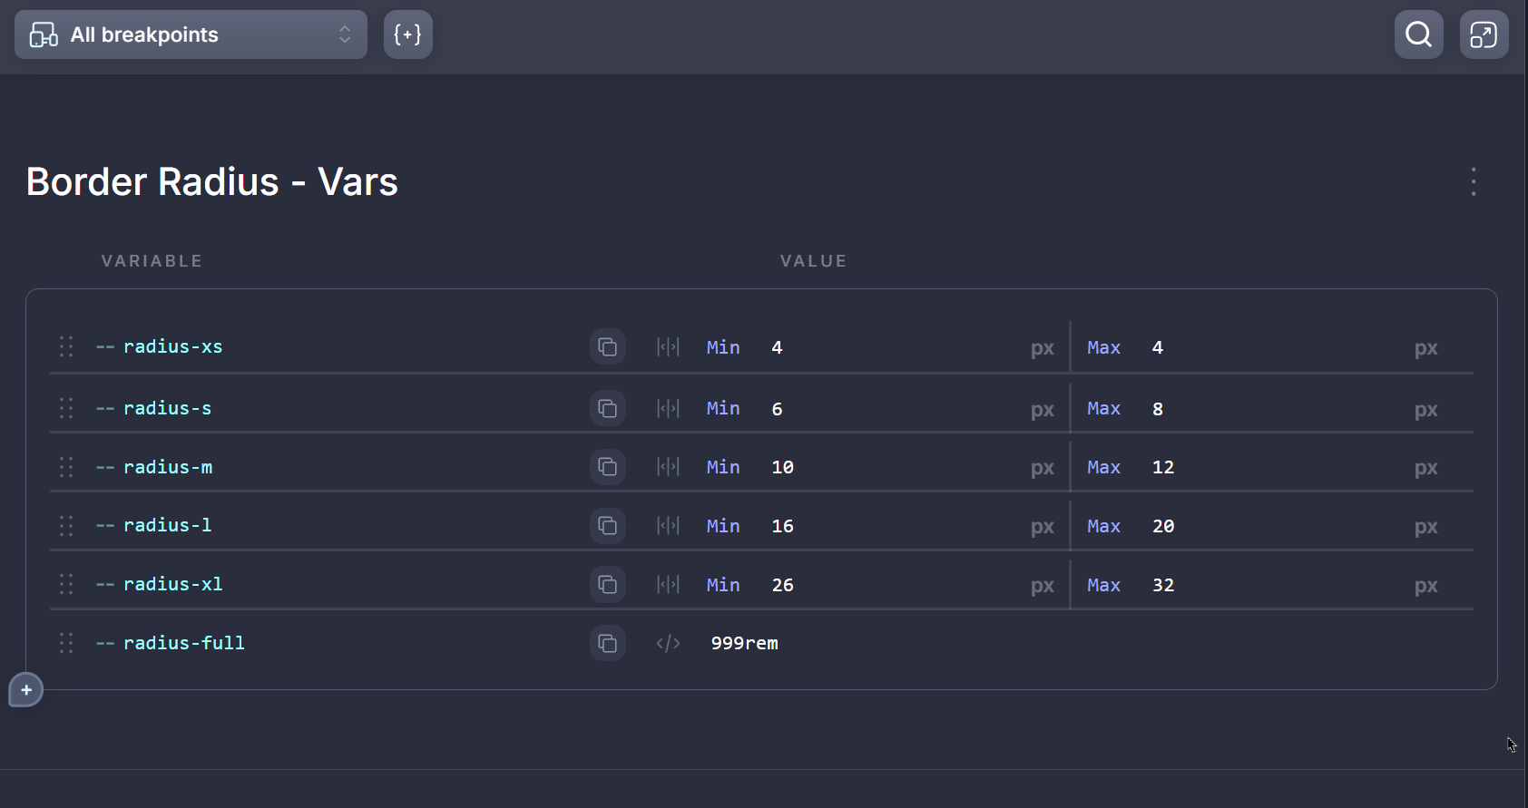Open the All breakpoints dropdown

[191, 34]
